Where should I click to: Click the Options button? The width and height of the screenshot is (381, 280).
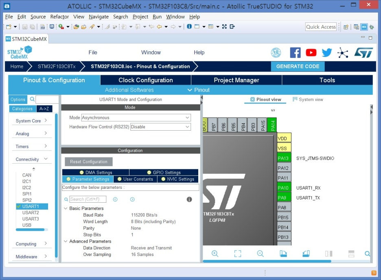pyautogui.click(x=18, y=99)
